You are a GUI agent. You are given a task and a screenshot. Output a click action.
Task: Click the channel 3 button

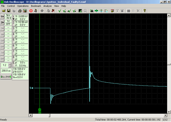(x=2, y=28)
